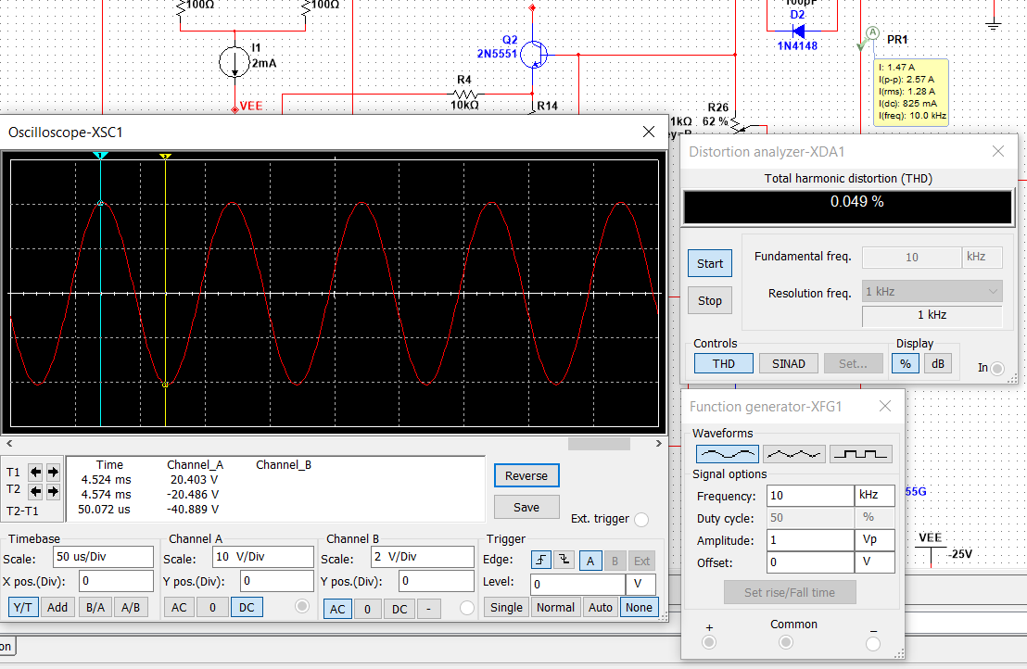Image resolution: width=1027 pixels, height=669 pixels.
Task: Open the Frequency kHz unit selector
Action: (x=874, y=496)
